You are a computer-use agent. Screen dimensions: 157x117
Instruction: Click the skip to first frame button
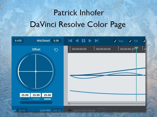pos(70,41)
